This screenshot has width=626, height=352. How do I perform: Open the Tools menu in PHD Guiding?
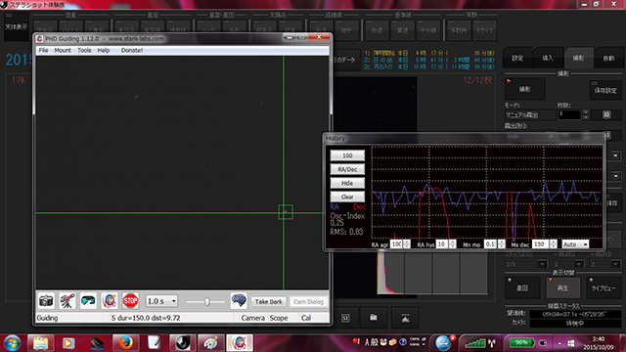click(x=84, y=50)
